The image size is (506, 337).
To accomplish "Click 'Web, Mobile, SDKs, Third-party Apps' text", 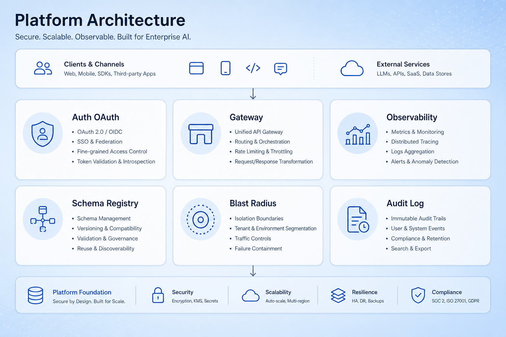I will click(110, 74).
